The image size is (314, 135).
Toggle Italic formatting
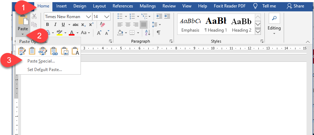(56, 25)
